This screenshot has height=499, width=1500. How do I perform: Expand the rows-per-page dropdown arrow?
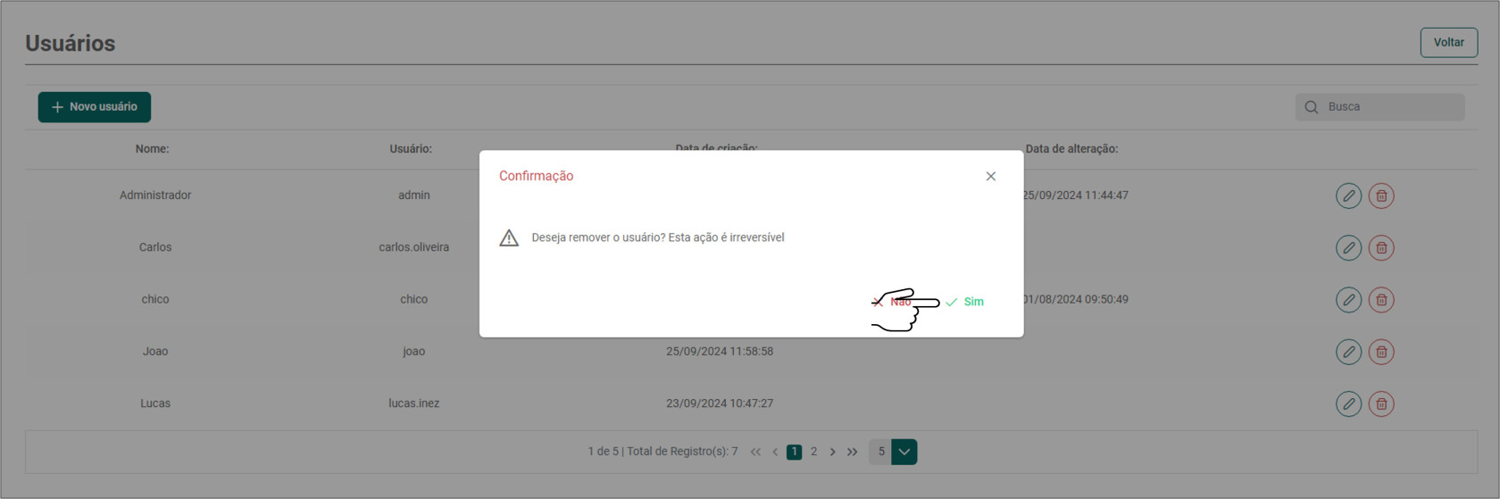tap(904, 452)
